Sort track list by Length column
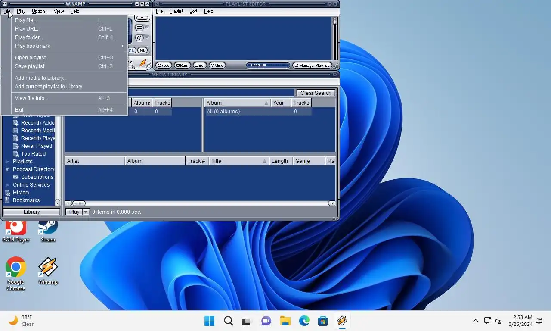 [281, 161]
